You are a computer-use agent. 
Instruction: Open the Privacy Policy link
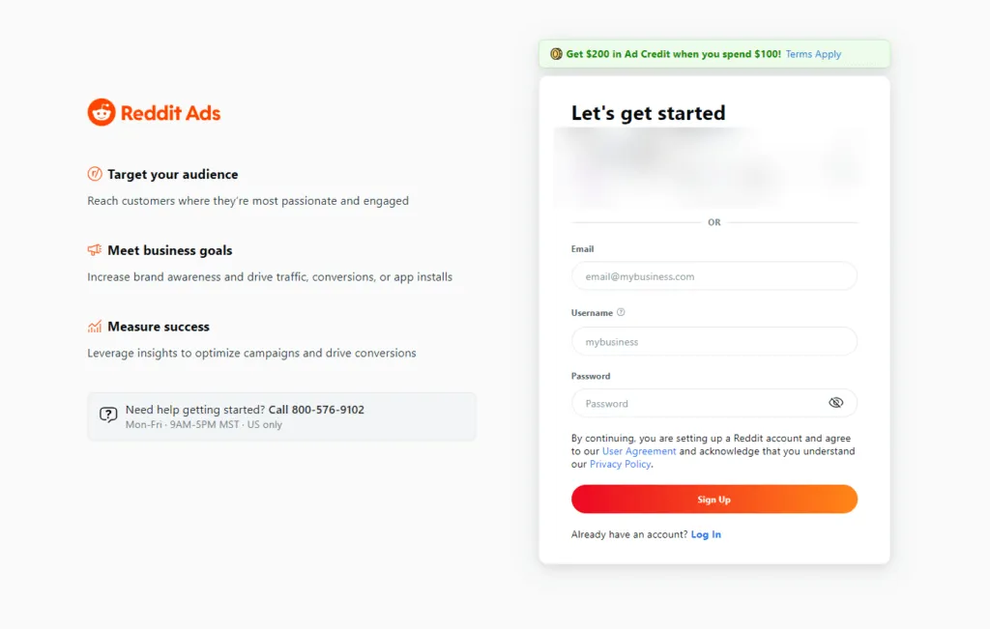[620, 463]
